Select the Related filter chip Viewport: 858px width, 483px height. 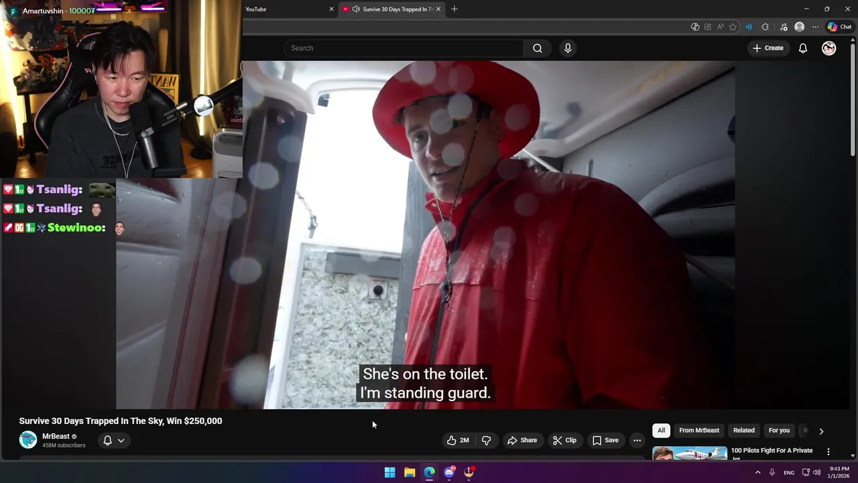(x=743, y=431)
